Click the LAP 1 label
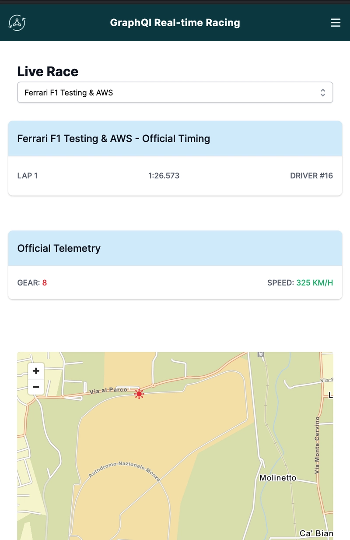The width and height of the screenshot is (350, 540). pos(28,176)
